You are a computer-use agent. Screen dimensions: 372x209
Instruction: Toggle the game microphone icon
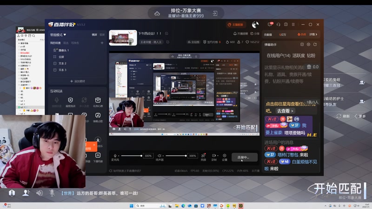52,193
